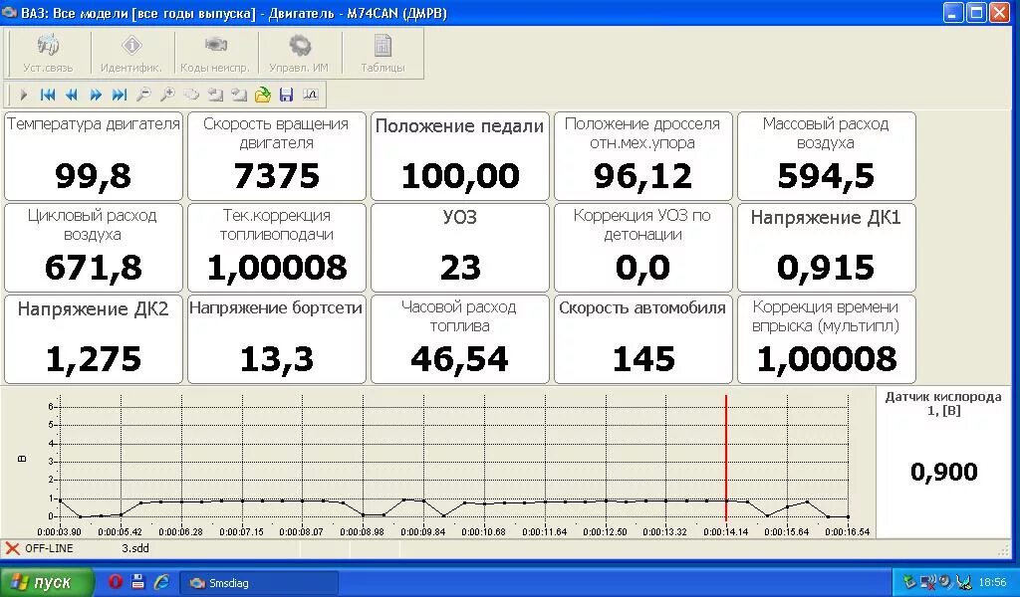This screenshot has height=597, width=1020.
Task: Select the Напряжение ДК1 tile
Action: 826,248
